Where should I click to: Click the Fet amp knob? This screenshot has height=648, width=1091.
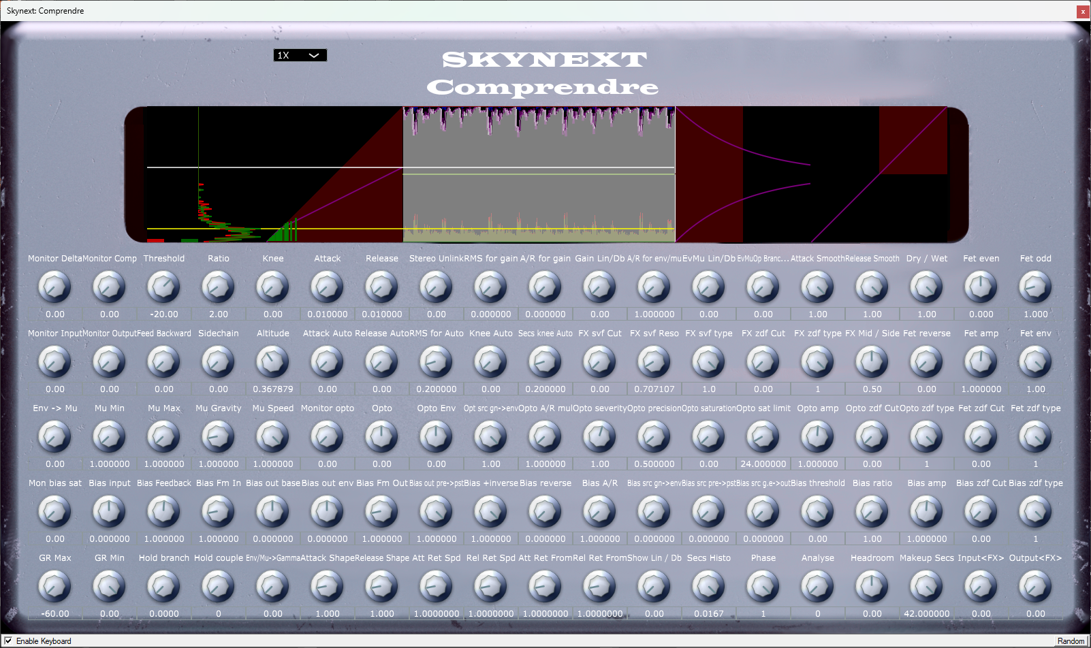pyautogui.click(x=981, y=361)
